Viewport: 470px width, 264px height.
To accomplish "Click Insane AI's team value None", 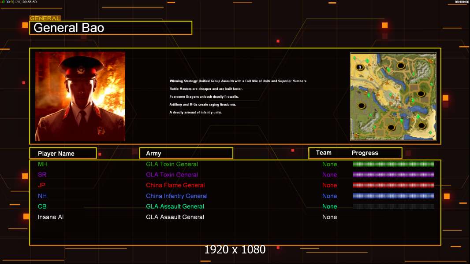I will [329, 217].
